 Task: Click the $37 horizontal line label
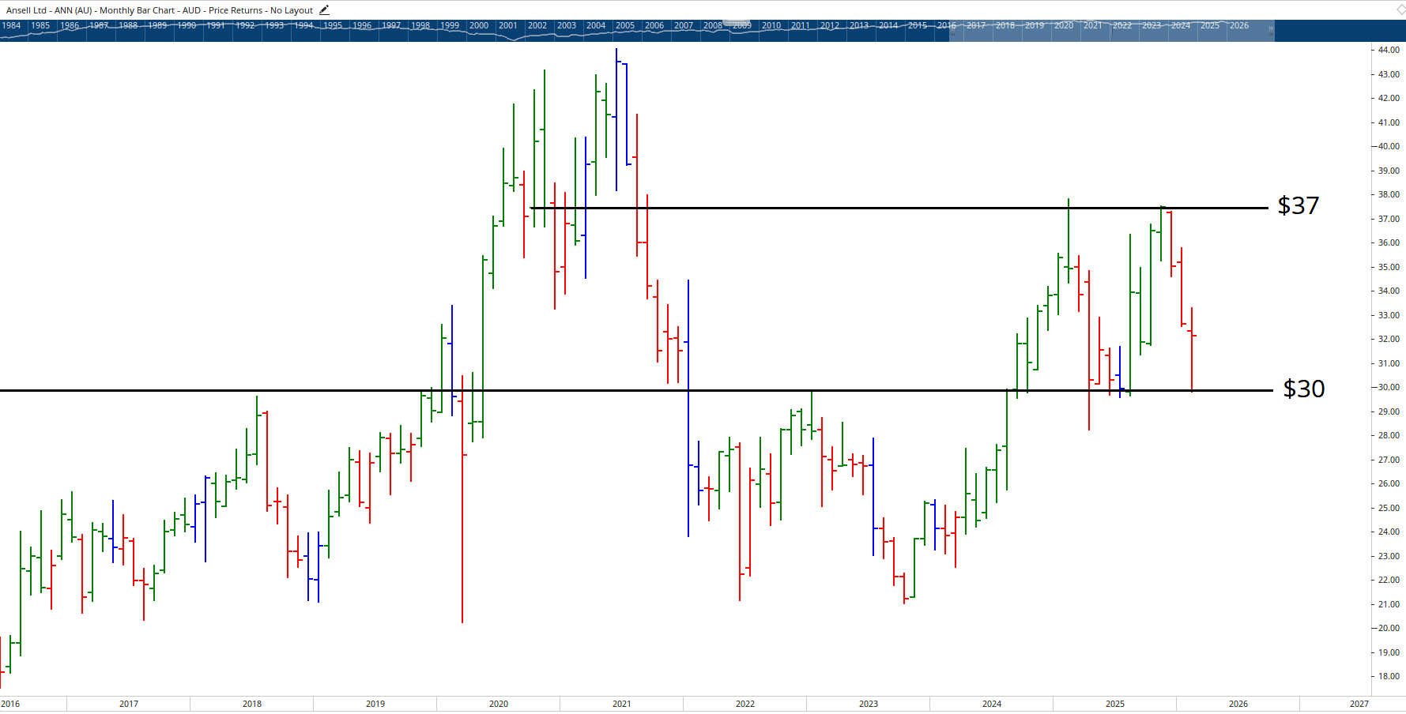click(1297, 206)
